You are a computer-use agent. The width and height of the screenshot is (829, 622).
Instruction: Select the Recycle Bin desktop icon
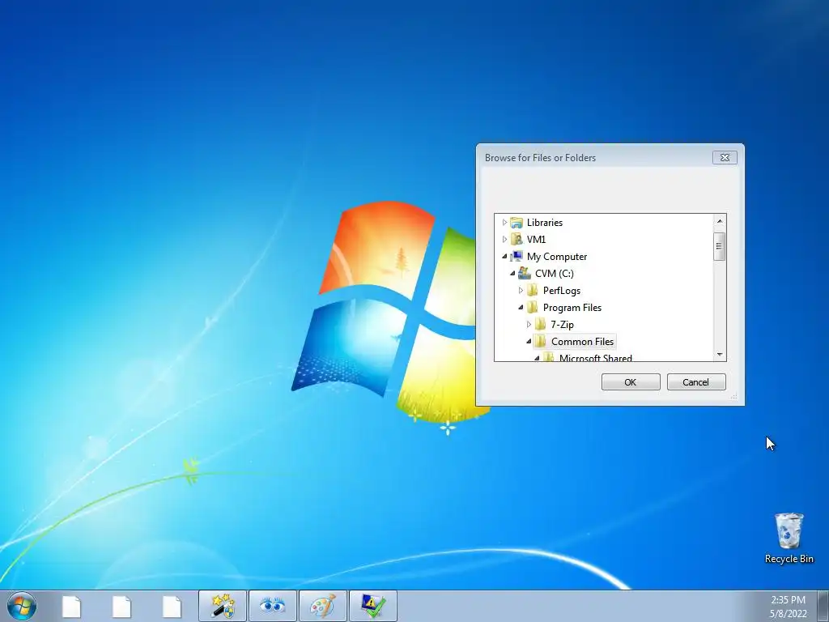[789, 538]
